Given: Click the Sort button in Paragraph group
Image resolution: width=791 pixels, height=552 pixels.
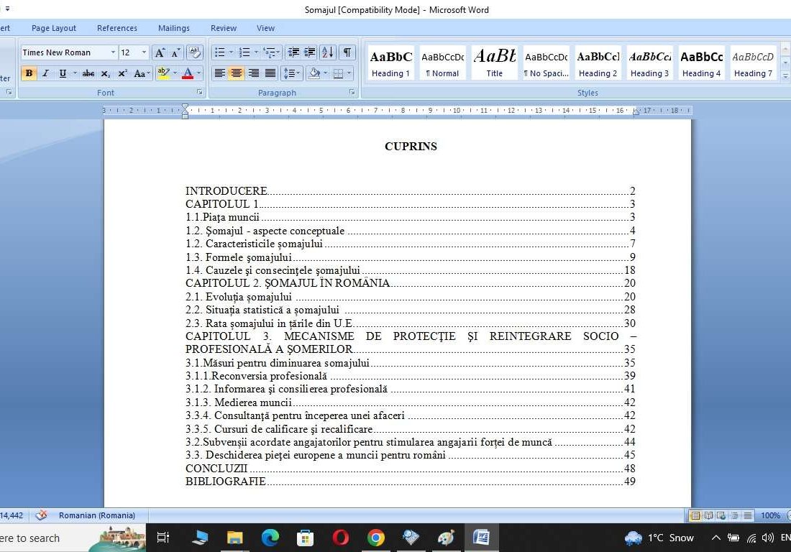Looking at the screenshot, I should pyautogui.click(x=327, y=52).
